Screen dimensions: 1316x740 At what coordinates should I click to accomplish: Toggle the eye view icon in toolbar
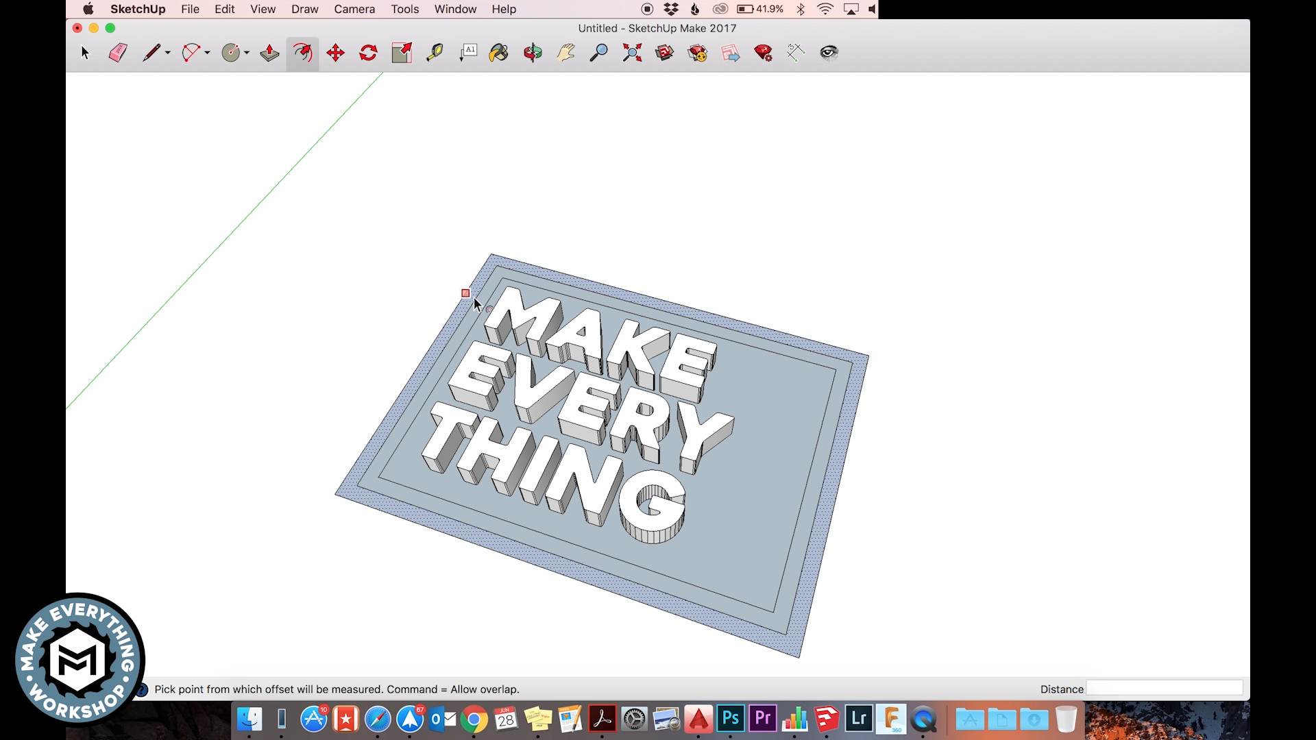tap(829, 53)
